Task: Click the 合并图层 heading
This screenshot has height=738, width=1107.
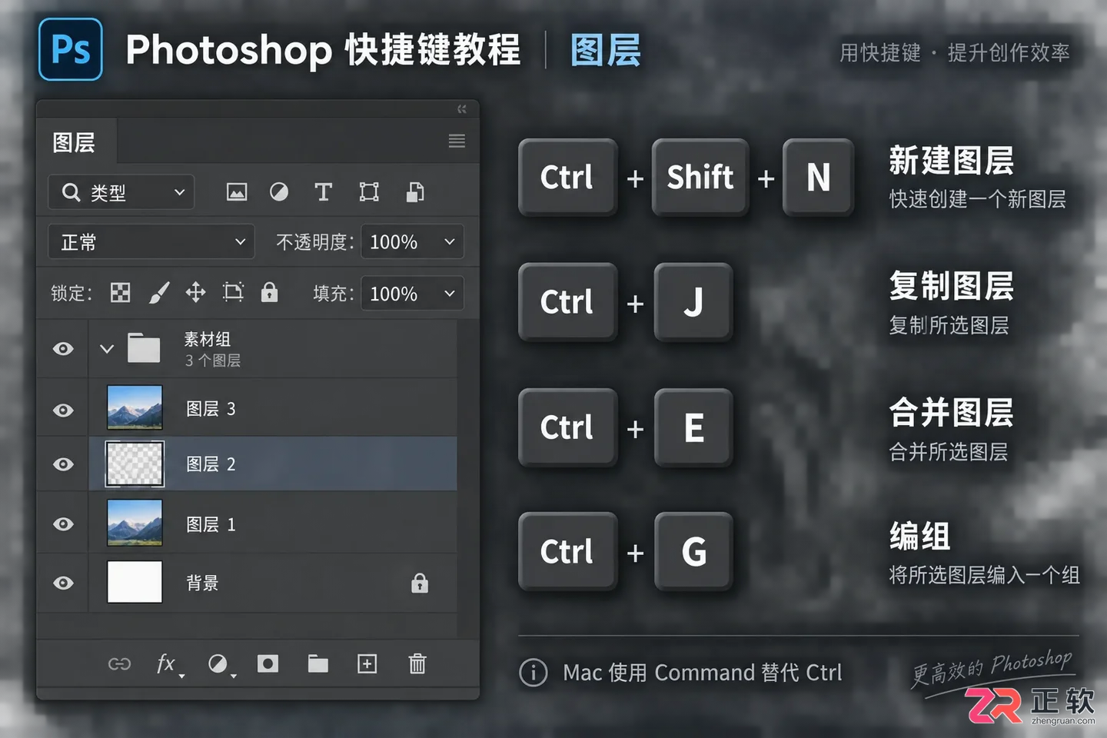Action: [951, 412]
